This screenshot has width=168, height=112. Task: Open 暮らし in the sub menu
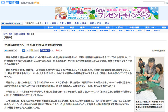coord(140,31)
